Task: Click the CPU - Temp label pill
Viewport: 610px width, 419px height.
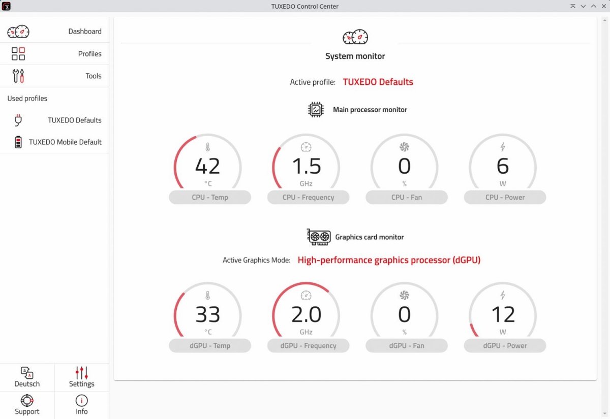Action: coord(210,198)
